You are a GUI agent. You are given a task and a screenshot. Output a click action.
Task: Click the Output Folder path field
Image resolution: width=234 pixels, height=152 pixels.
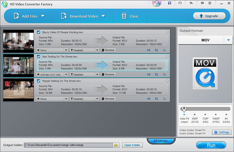[68, 145]
